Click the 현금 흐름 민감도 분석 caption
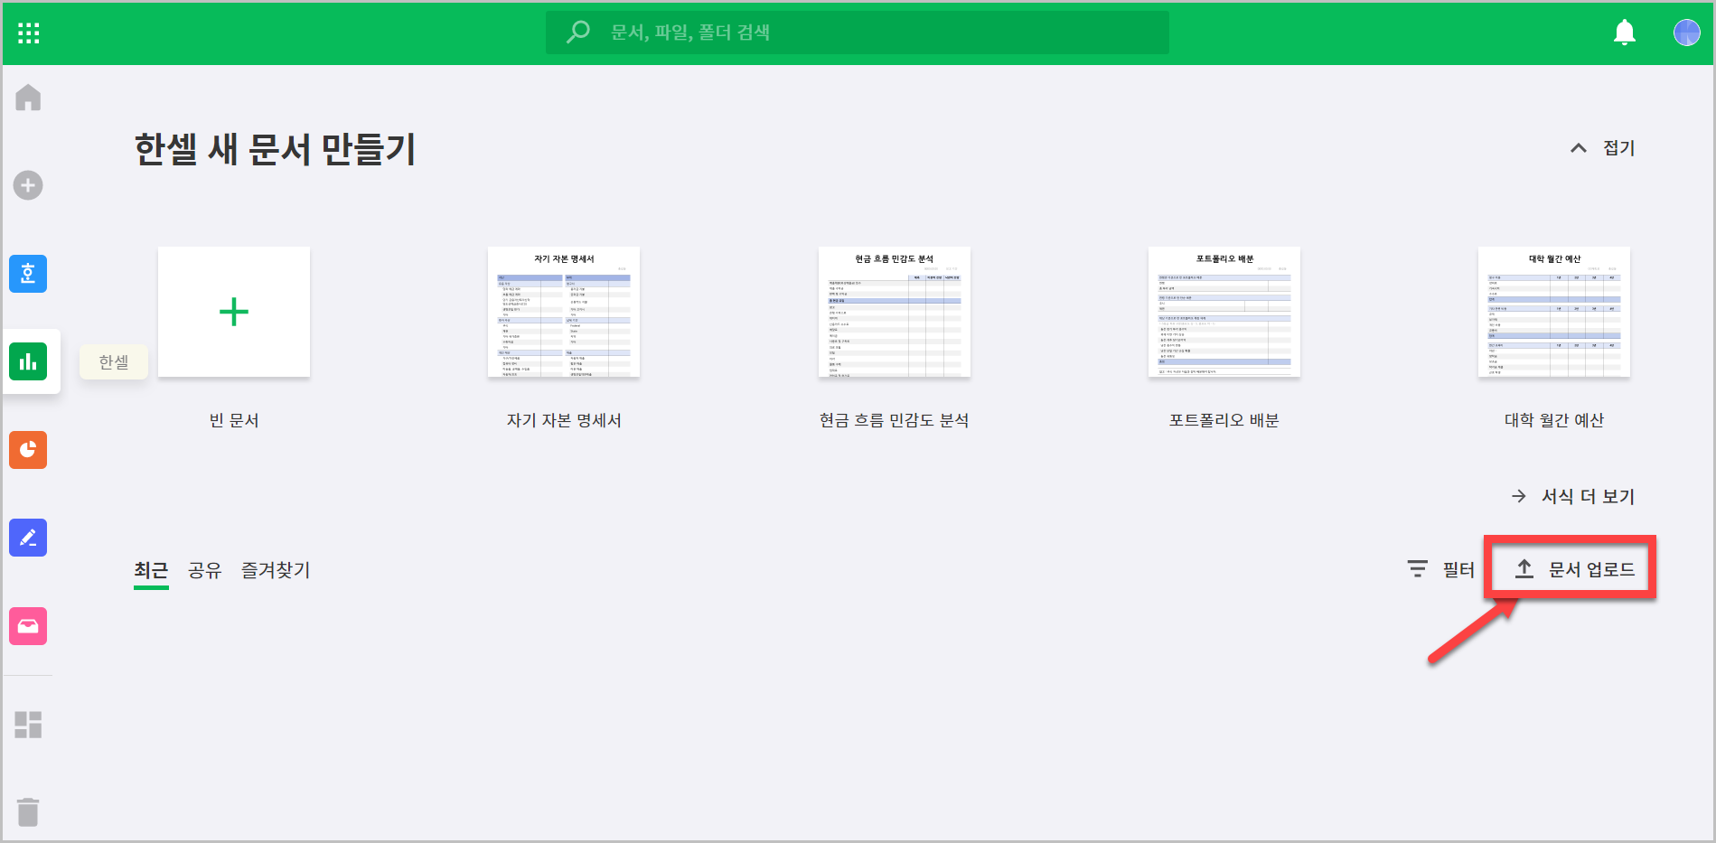Screen dimensions: 1716x843 pyautogui.click(x=894, y=420)
